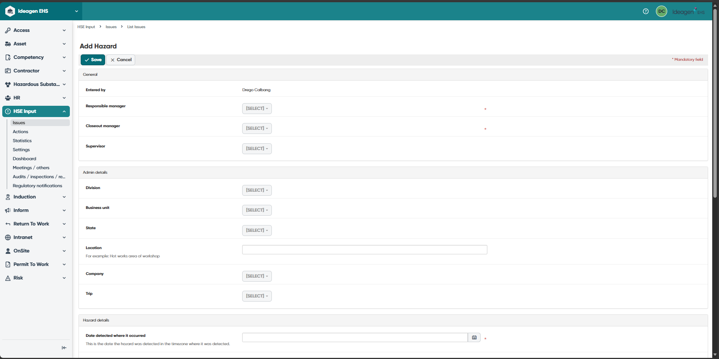Open the HSE Input Dashboard item

click(24, 159)
